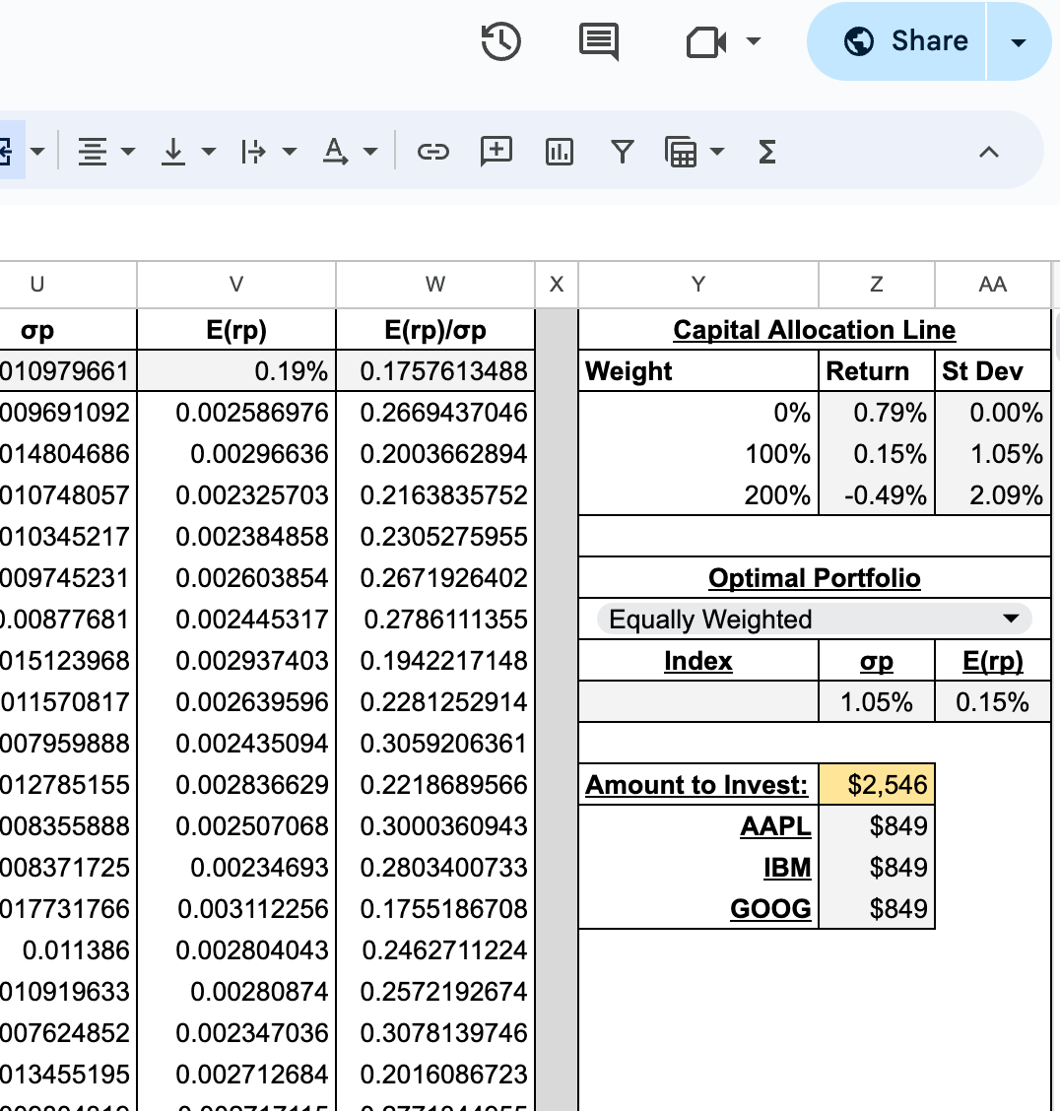Create a filter with funnel icon
The height and width of the screenshot is (1111, 1060).
point(622,152)
